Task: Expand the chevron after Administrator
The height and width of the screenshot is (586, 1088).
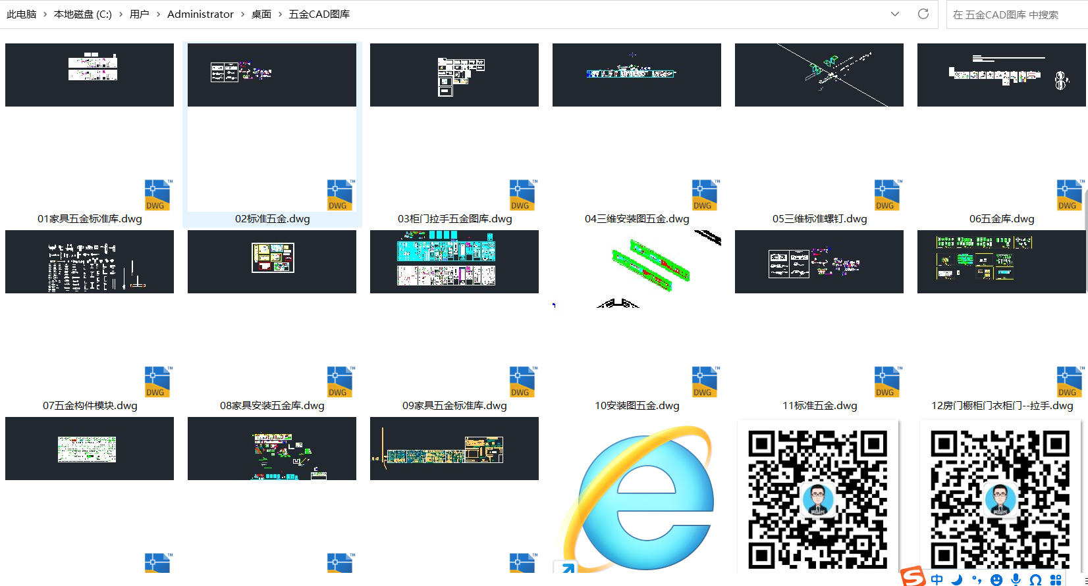Action: pyautogui.click(x=242, y=14)
